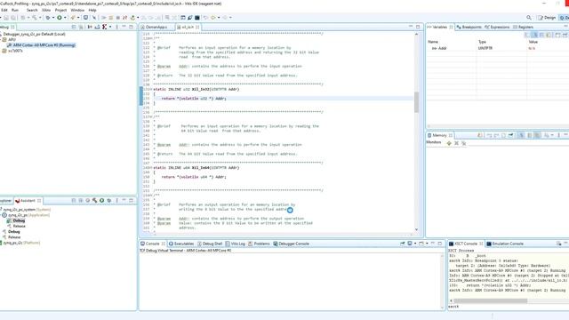Switch to Breakpoints tab
Screen dimensions: 569x320
469,28
